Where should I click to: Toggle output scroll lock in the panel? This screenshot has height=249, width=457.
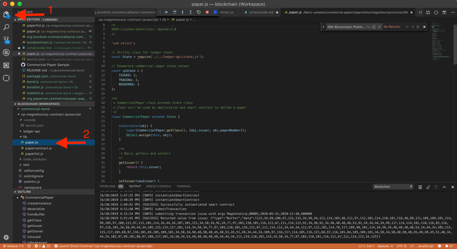coord(428,187)
